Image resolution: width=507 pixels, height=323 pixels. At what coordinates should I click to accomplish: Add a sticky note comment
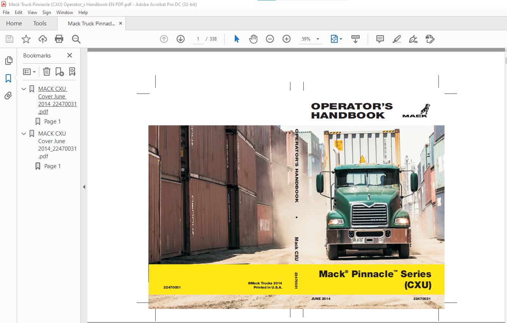(x=380, y=39)
